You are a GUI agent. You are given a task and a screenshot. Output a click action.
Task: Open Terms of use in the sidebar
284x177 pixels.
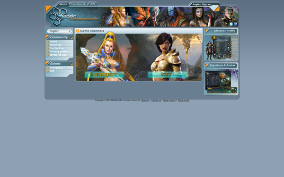58,55
